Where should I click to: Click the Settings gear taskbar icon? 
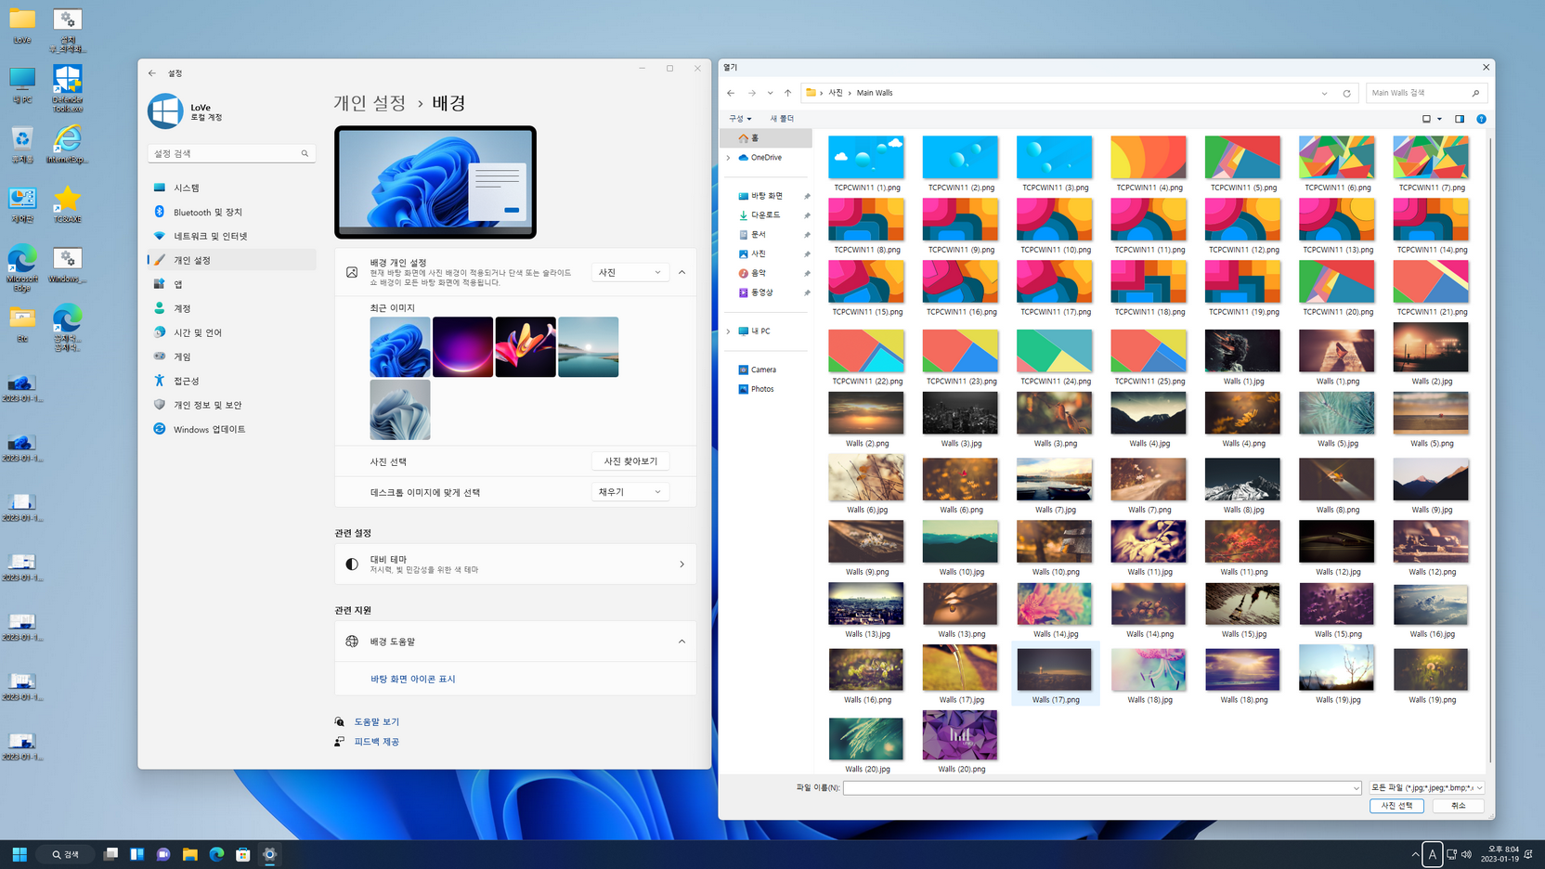(270, 854)
